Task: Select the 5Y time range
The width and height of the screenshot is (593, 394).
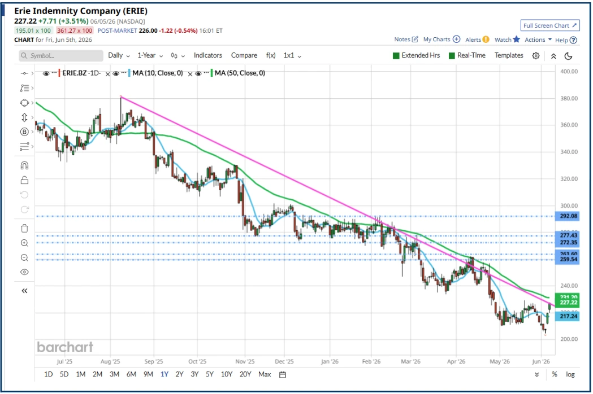Action: [x=210, y=374]
